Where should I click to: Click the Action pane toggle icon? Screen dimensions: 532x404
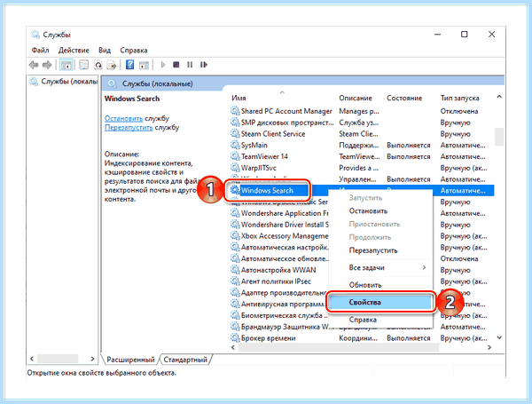pyautogui.click(x=145, y=65)
